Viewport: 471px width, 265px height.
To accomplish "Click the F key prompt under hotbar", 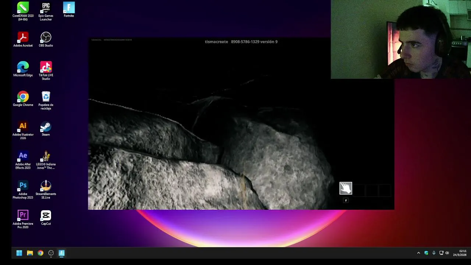I will [346, 201].
